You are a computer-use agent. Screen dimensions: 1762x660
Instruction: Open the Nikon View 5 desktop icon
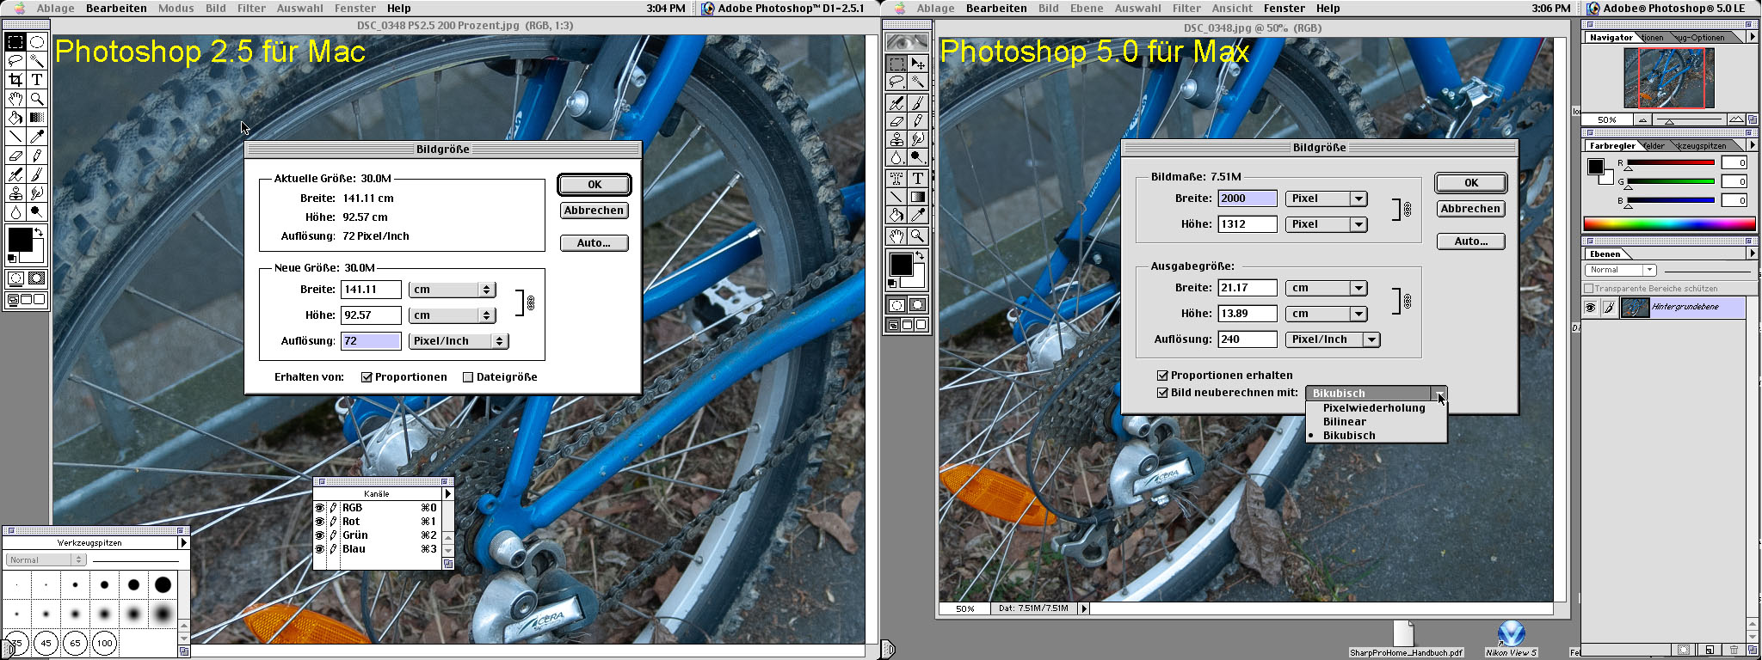coord(1511,638)
